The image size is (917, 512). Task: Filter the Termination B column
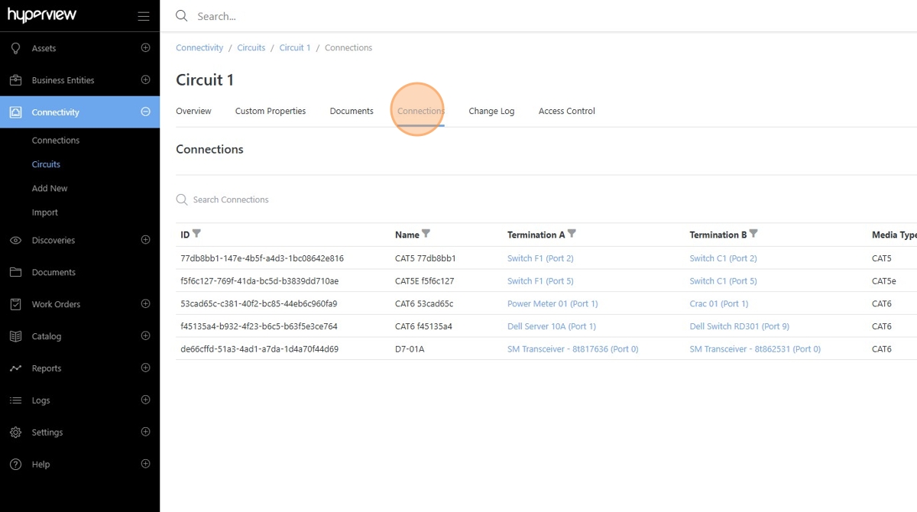(753, 234)
